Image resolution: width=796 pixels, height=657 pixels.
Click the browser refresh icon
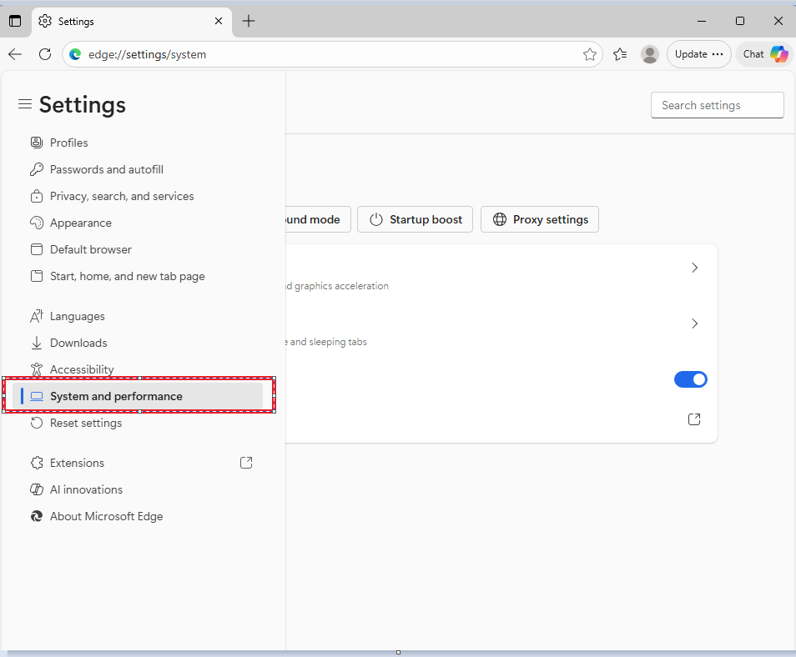[x=45, y=54]
